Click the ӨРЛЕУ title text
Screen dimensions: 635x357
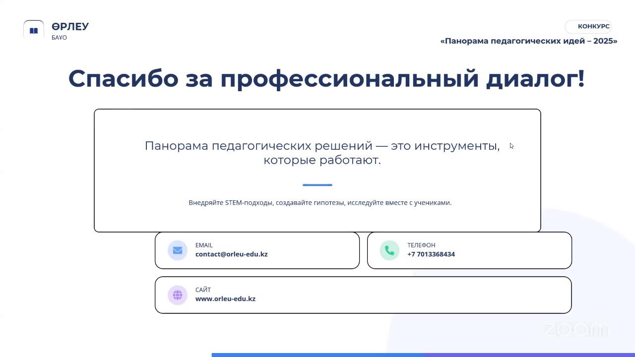point(70,27)
